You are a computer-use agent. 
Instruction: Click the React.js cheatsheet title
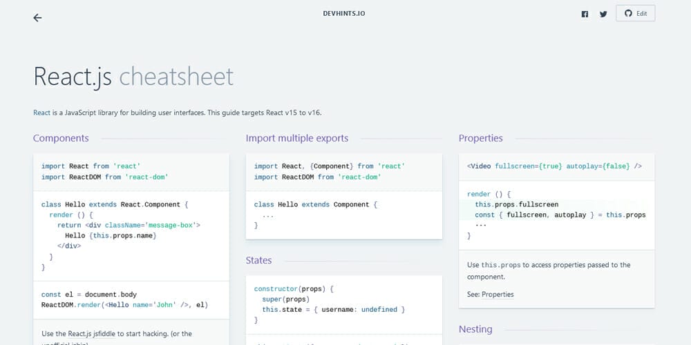(133, 76)
